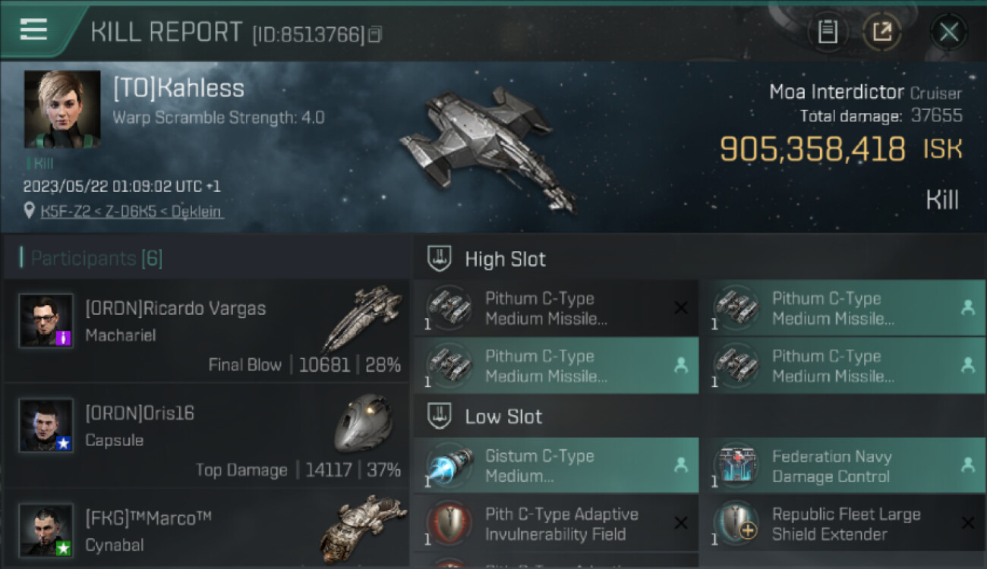Open Oris16 participant entry
Image resolution: width=987 pixels, height=569 pixels.
(206, 436)
